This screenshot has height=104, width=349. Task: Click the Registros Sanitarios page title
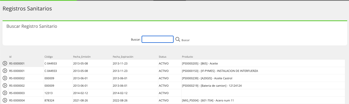(27, 9)
